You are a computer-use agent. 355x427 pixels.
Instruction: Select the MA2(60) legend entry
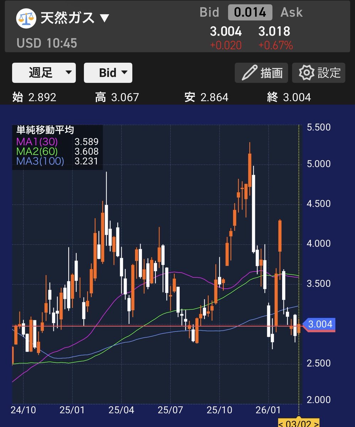pyautogui.click(x=58, y=151)
